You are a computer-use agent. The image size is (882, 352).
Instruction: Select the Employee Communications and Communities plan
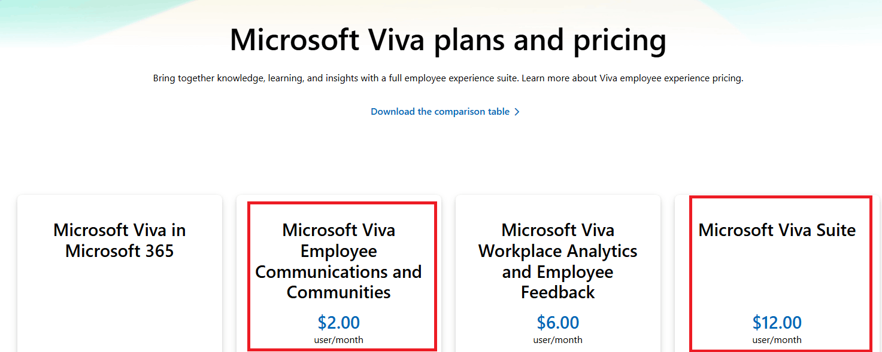339,275
